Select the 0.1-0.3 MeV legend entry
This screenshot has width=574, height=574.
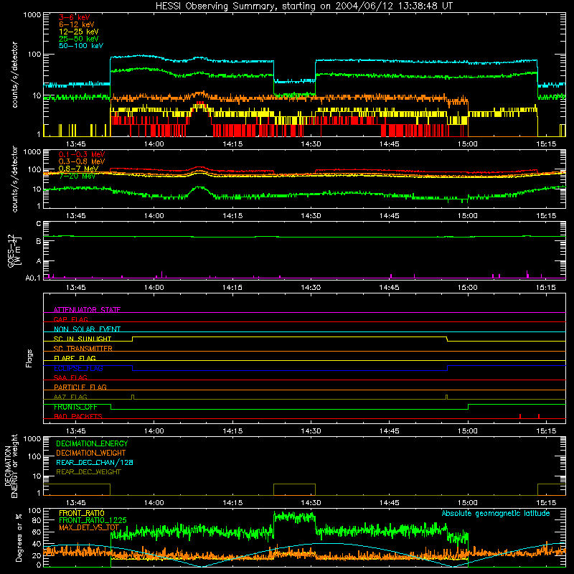[x=82, y=154]
